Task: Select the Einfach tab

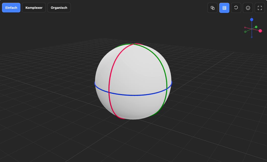Action: point(11,8)
